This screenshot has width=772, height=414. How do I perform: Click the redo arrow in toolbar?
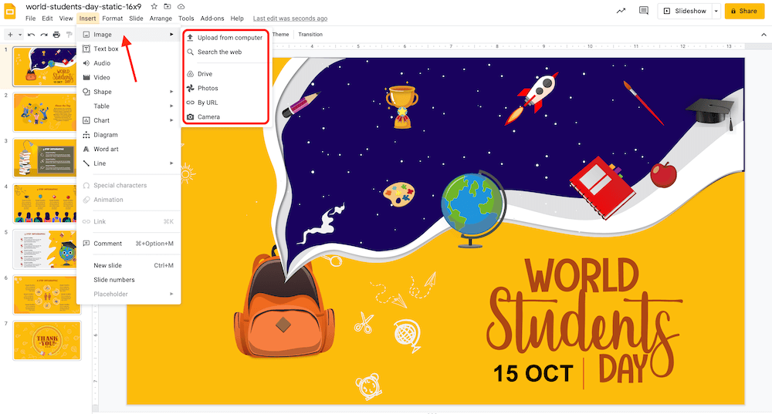coord(43,35)
